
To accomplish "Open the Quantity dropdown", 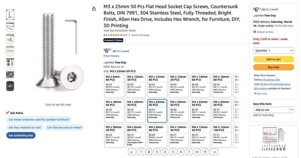I will [x=274, y=50].
